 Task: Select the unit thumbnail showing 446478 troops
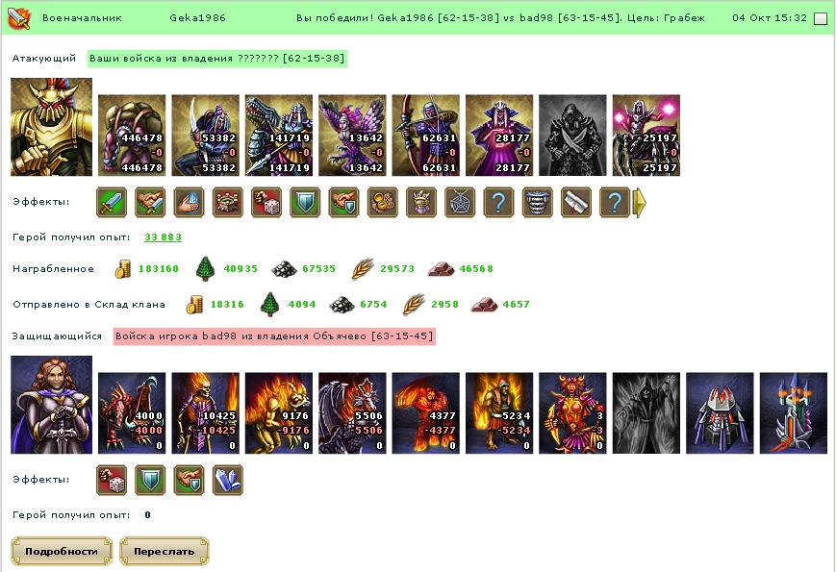coord(132,136)
